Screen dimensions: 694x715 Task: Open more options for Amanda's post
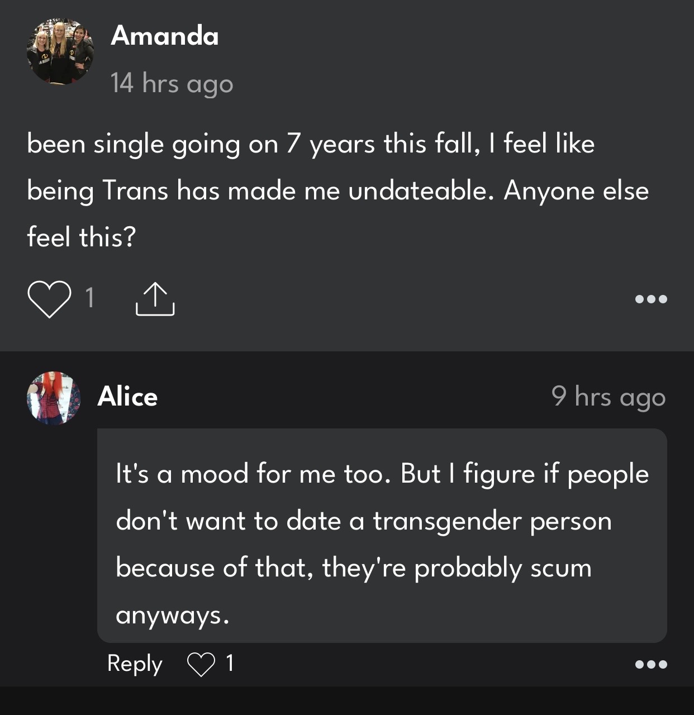point(651,299)
